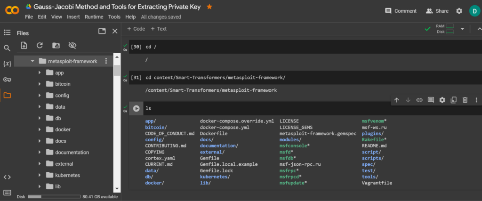
Task: Run the ls code cell
Action: 136,108
